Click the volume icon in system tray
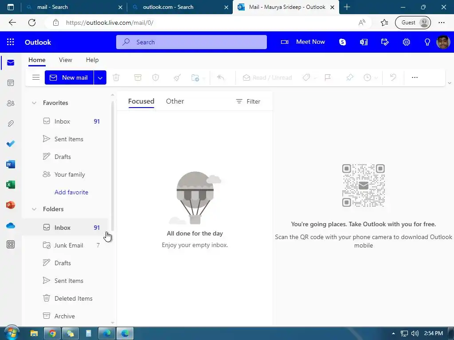The image size is (454, 340). 415,333
